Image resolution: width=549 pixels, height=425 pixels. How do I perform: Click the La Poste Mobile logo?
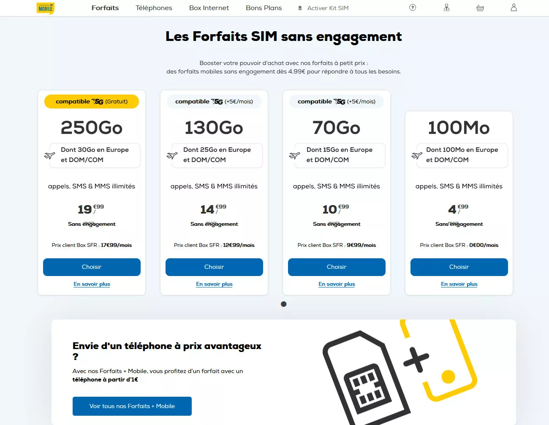pyautogui.click(x=45, y=8)
